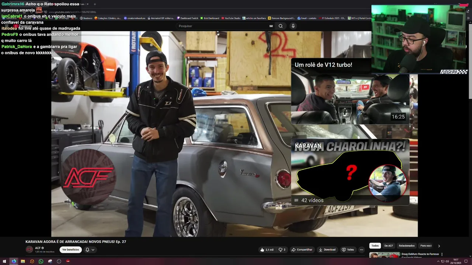The image size is (472, 265).
Task: Open the Windows notification center icon
Action: pyautogui.click(x=466, y=261)
